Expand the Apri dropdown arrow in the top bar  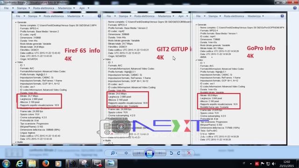pos(88,8)
